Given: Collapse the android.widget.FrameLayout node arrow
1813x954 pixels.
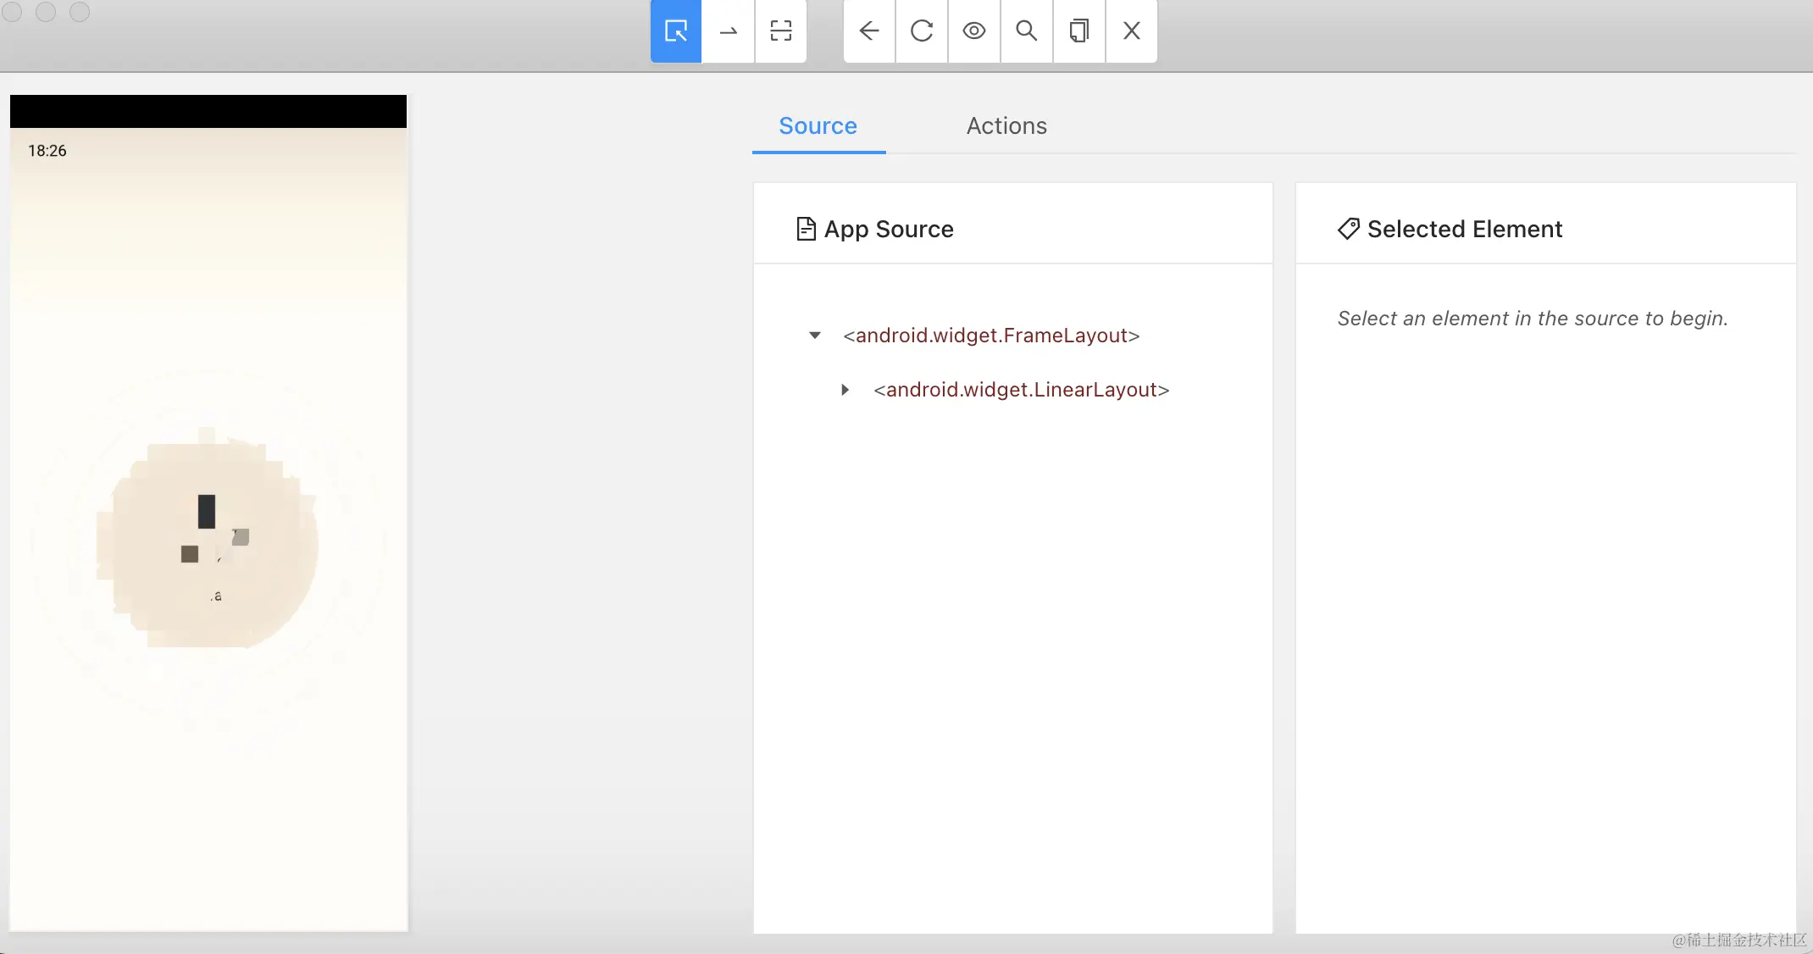Looking at the screenshot, I should [x=815, y=336].
